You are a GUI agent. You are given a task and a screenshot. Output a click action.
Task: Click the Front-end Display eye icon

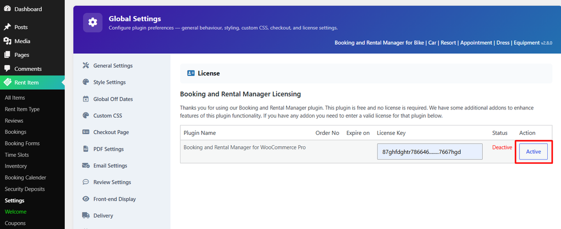coord(85,199)
